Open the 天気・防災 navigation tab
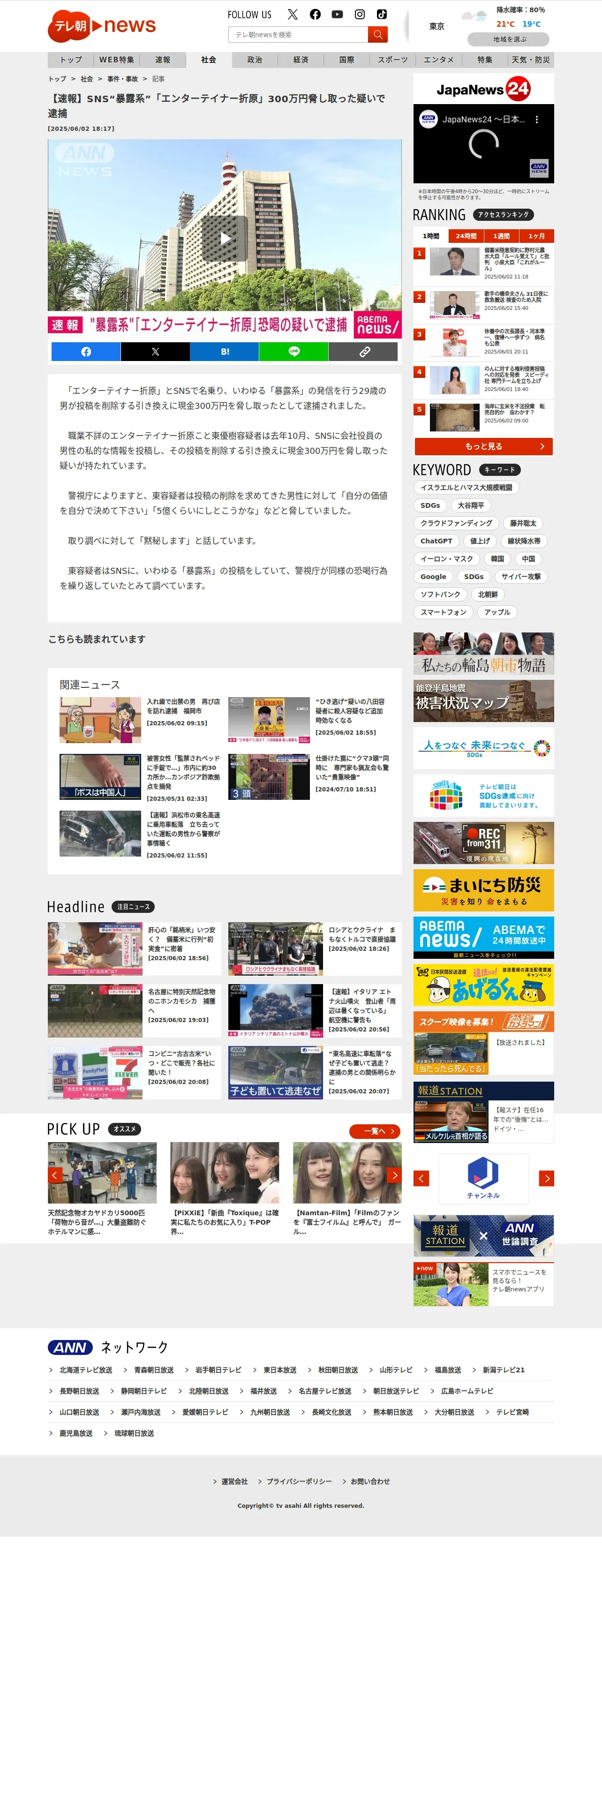Viewport: 602px width, 1806px height. click(x=531, y=60)
